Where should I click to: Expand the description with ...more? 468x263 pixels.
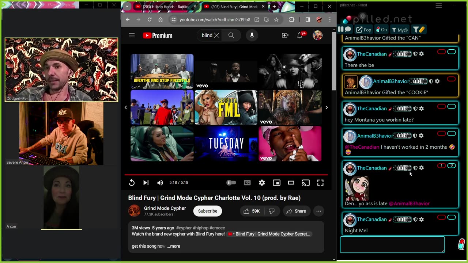pos(173,246)
